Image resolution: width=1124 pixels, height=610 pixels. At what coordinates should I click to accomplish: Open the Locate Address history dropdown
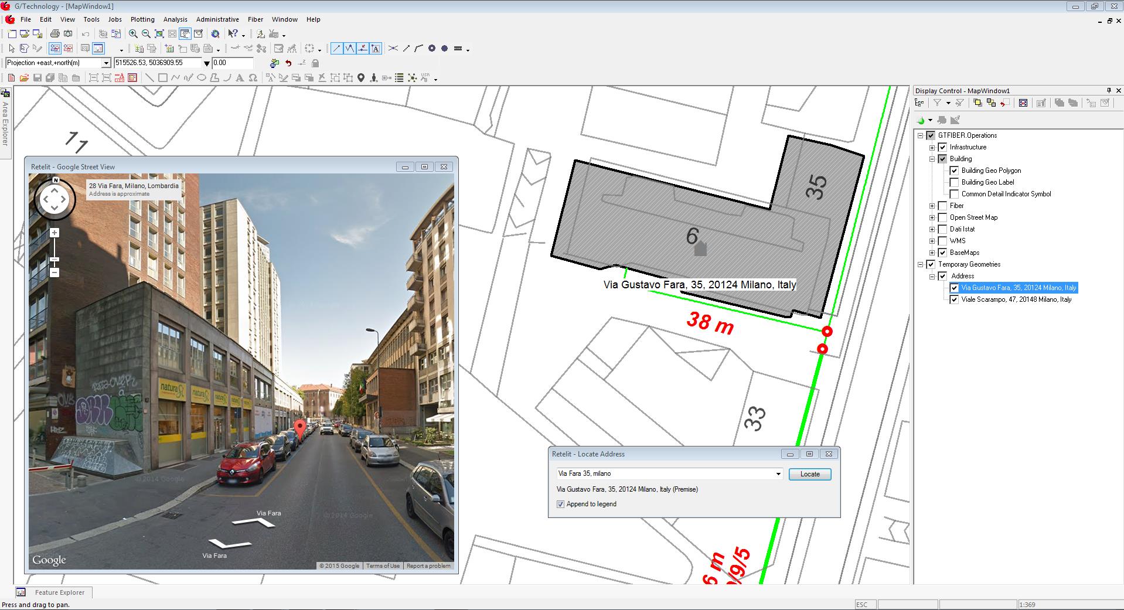pyautogui.click(x=778, y=474)
